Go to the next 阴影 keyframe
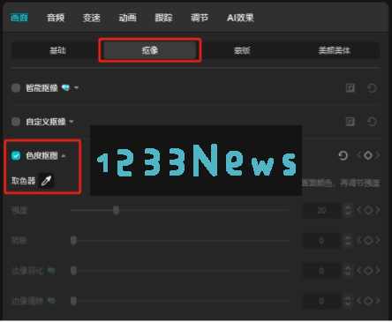The image size is (392, 322). point(377,241)
